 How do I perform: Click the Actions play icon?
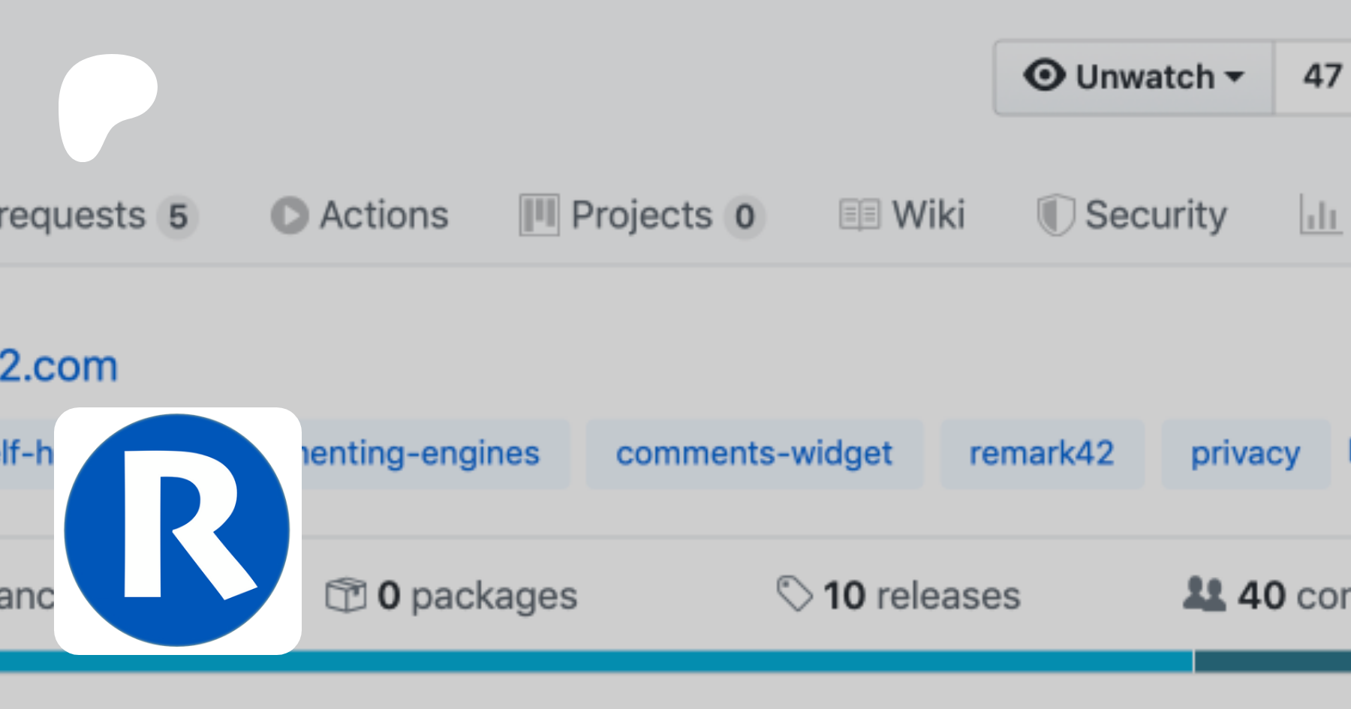click(289, 216)
